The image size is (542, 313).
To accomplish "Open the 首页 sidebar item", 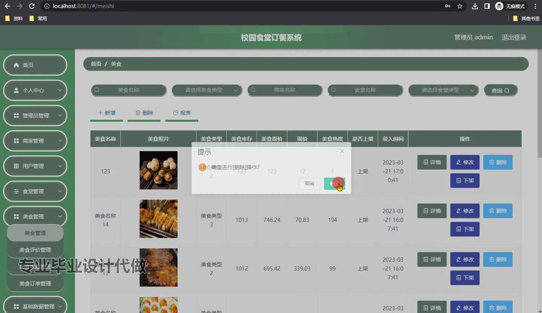I will pyautogui.click(x=35, y=65).
